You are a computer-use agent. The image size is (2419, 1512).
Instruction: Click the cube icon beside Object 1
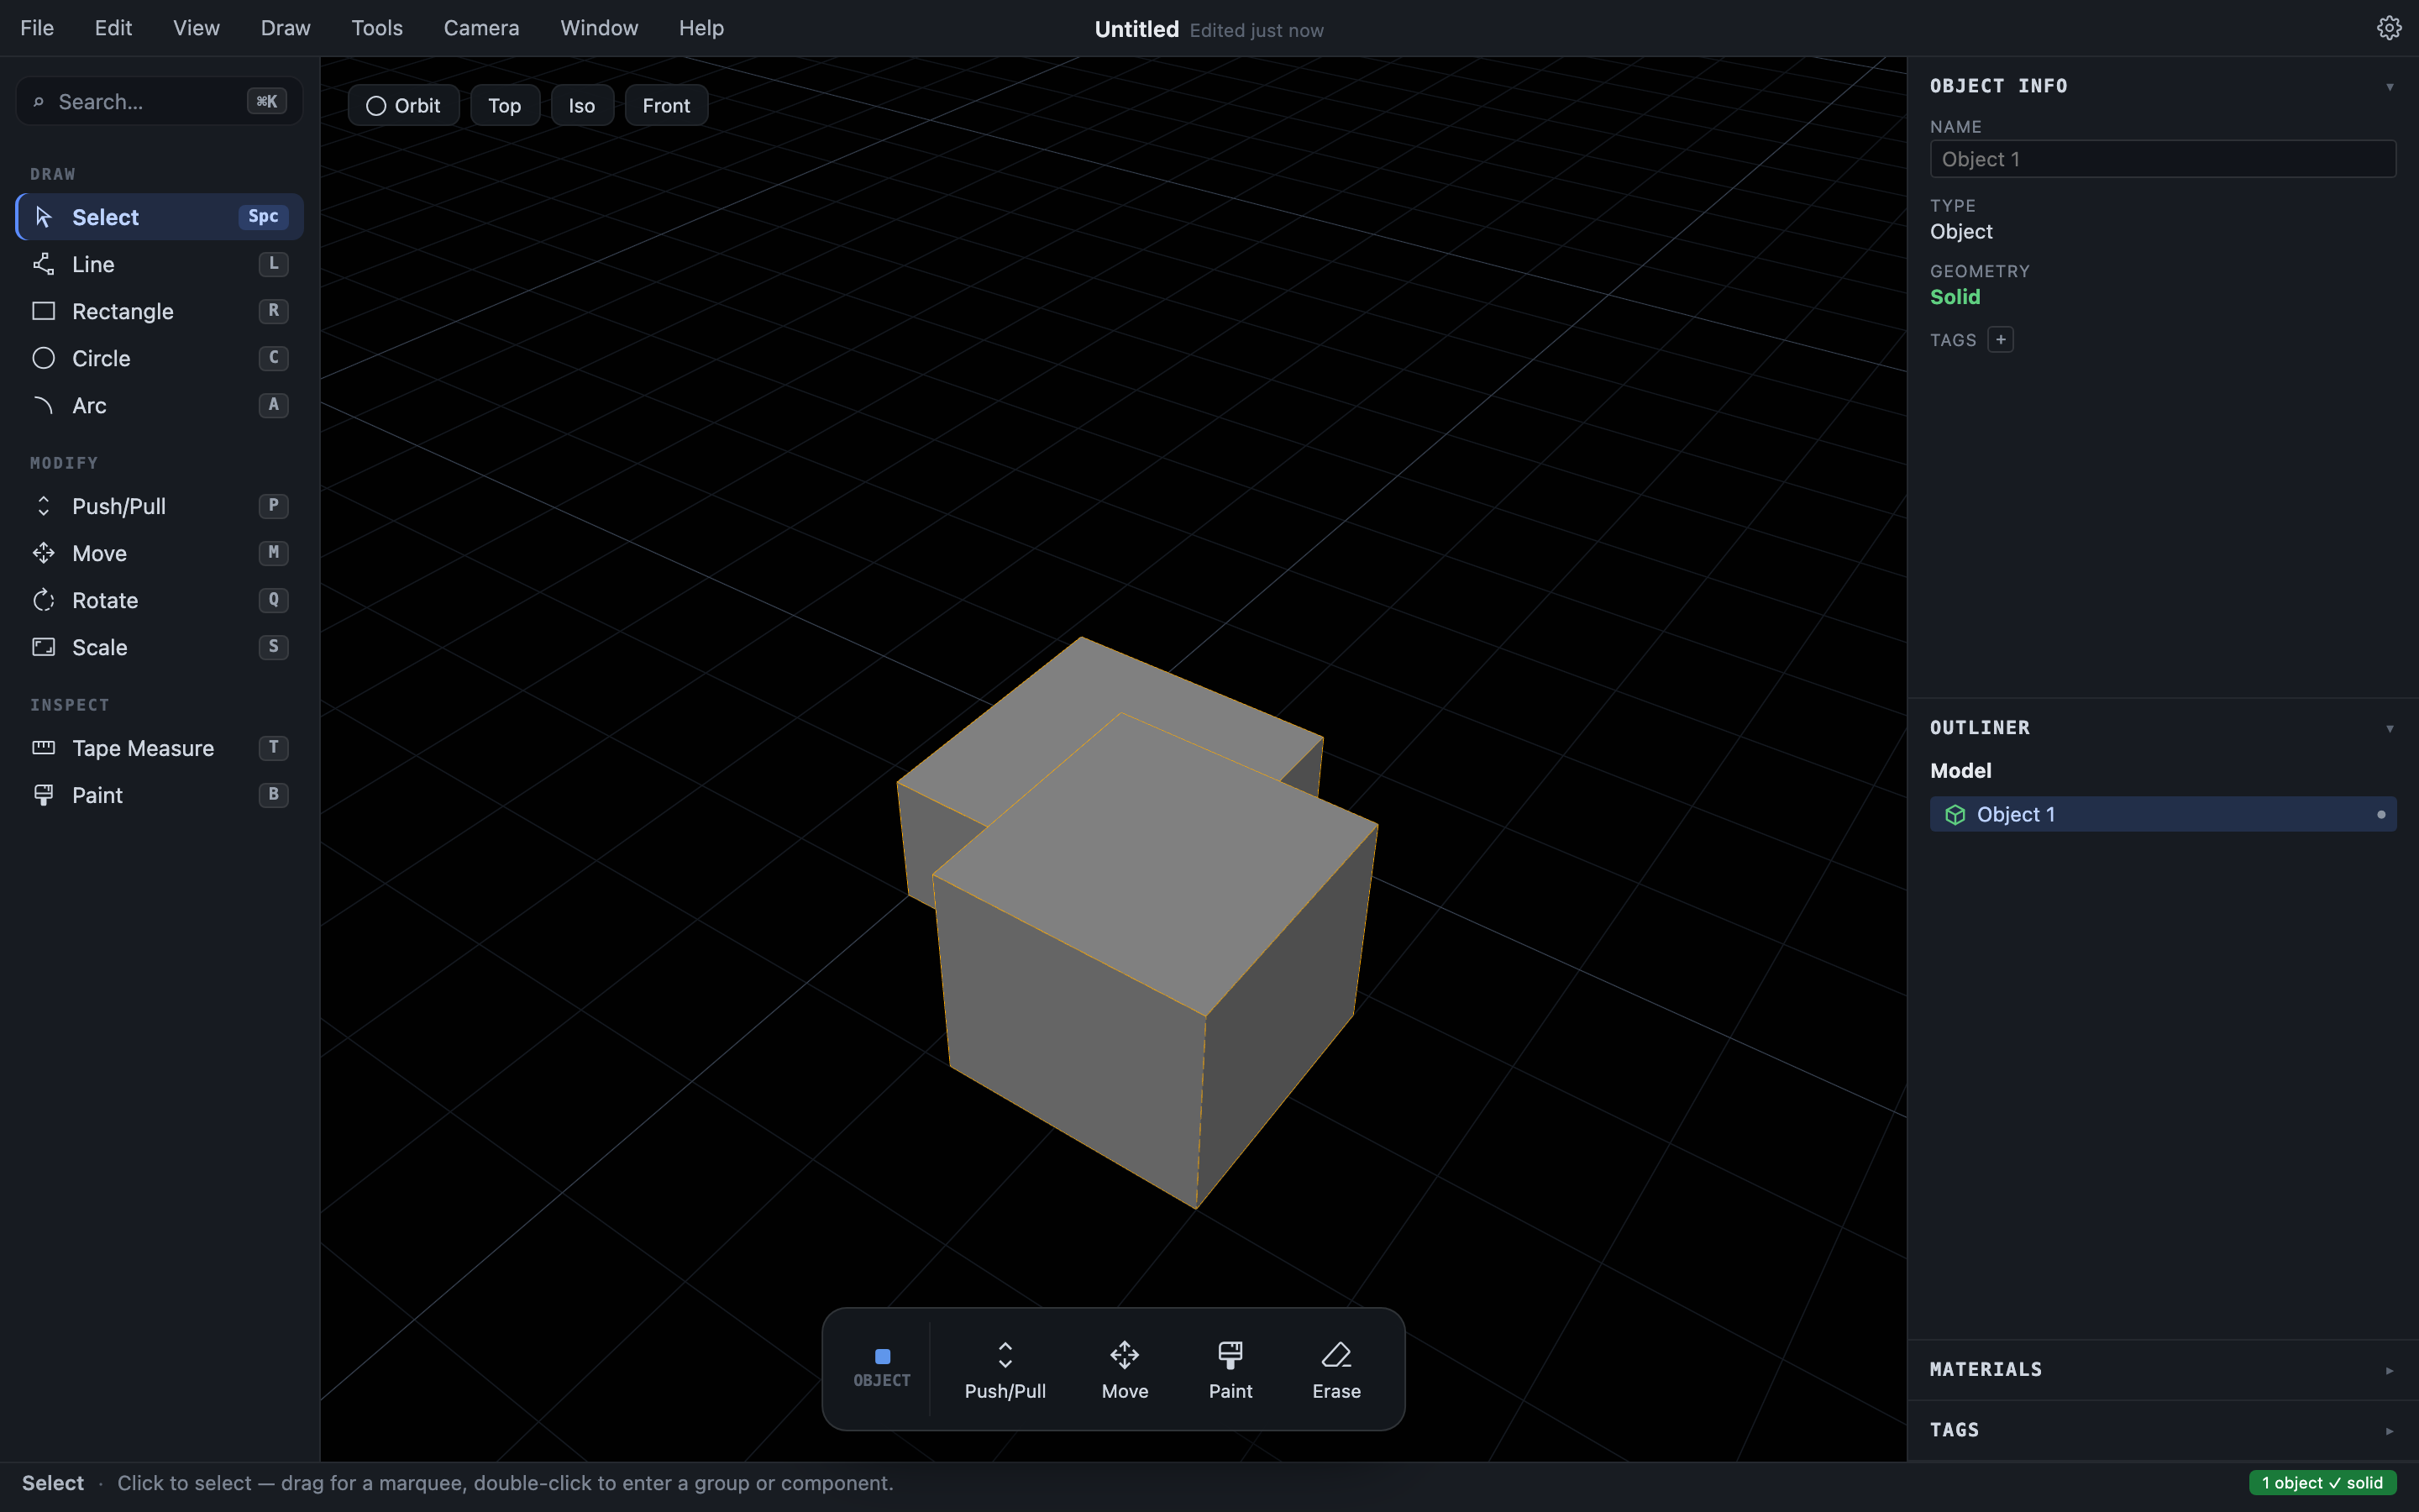pyautogui.click(x=1955, y=815)
